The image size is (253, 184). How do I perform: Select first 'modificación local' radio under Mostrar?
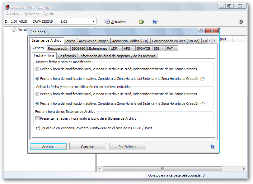pyautogui.click(x=38, y=69)
